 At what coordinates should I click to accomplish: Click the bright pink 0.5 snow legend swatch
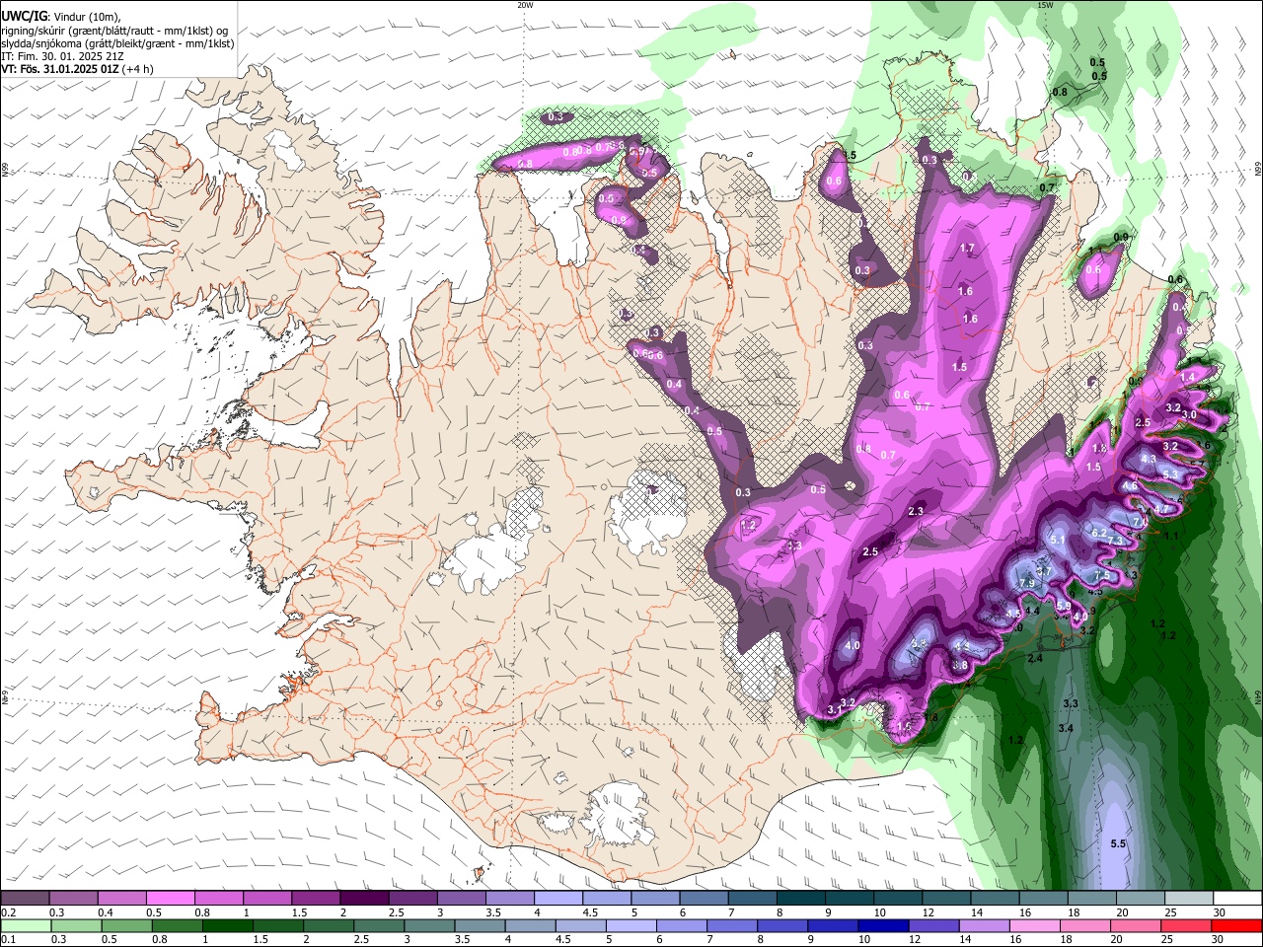click(170, 899)
